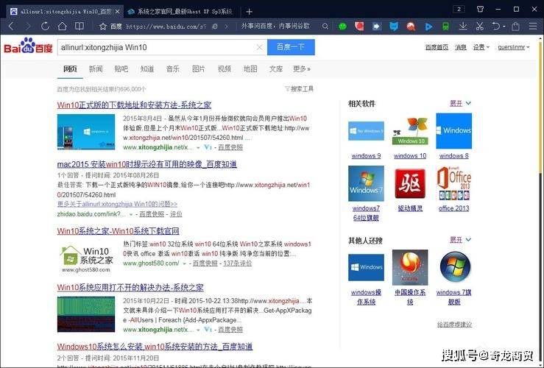The width and height of the screenshot is (544, 368).
Task: Click the IE compatibility mode icon
Action: 215,26
